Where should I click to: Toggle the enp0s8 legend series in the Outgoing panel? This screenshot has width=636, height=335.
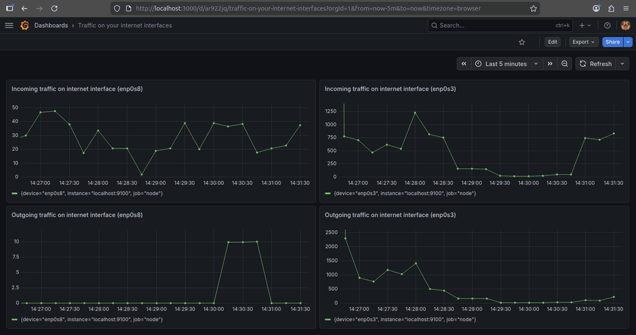point(92,320)
